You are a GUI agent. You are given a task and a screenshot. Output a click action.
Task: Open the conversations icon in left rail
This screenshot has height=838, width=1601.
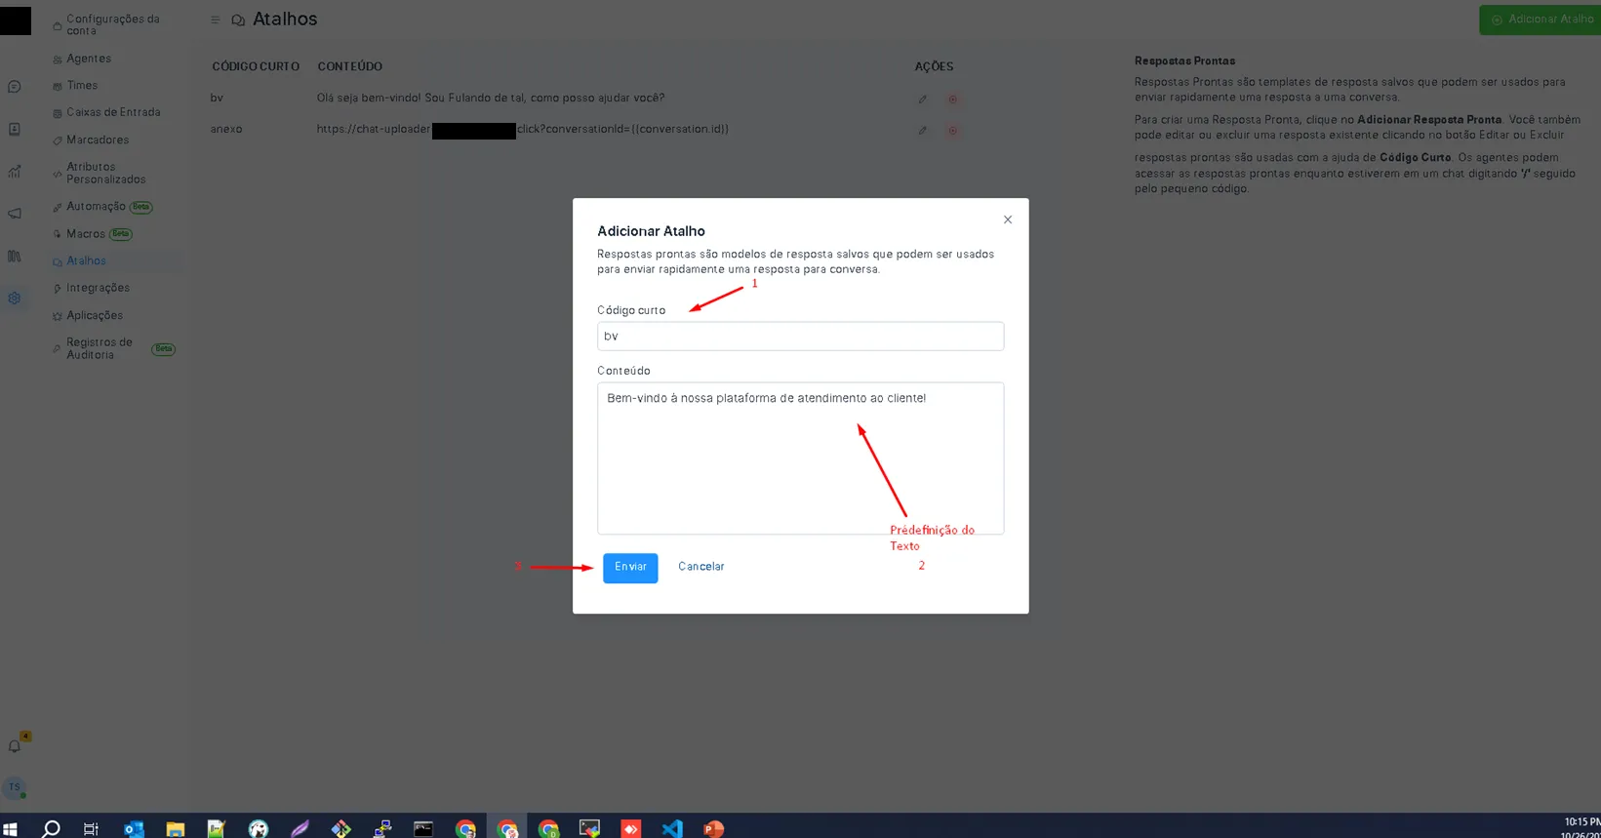(15, 87)
